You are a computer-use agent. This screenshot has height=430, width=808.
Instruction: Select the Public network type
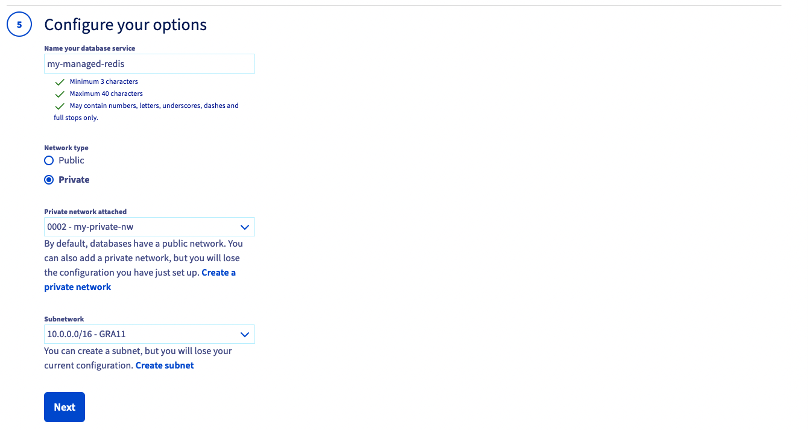49,160
